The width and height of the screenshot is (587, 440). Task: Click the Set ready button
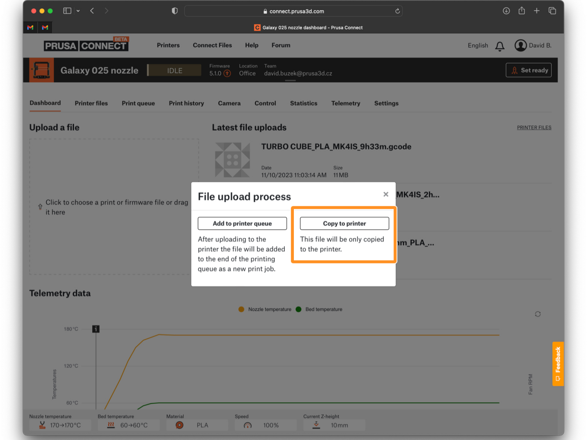[x=529, y=70]
